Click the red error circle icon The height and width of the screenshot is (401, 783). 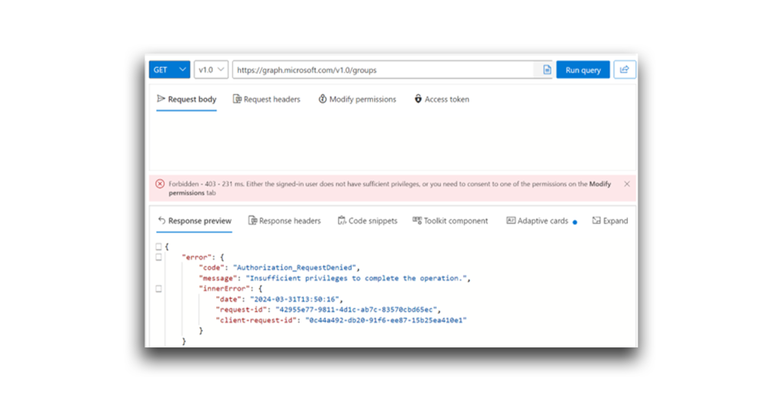coord(160,184)
